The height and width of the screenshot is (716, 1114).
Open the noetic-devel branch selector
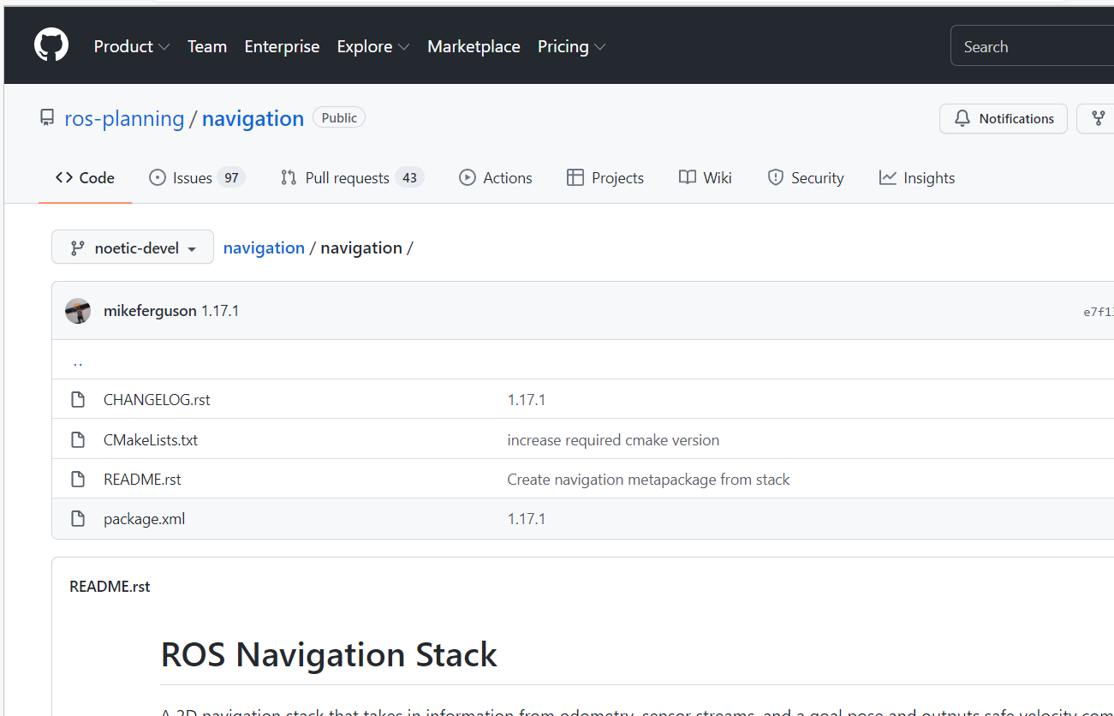click(x=133, y=248)
